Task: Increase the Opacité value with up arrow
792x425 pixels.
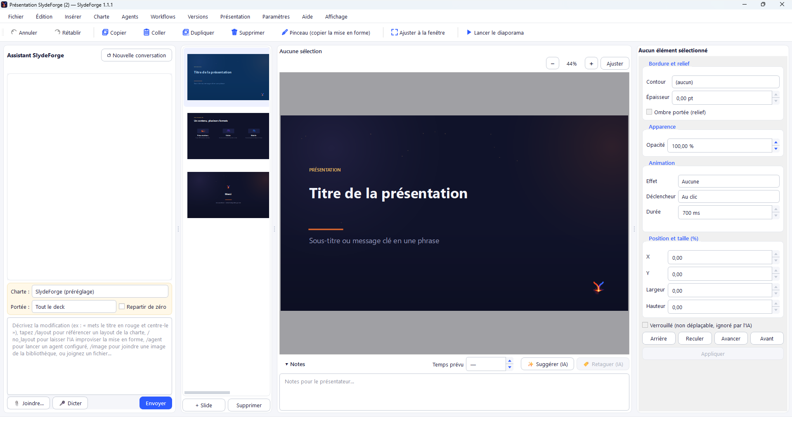Action: (776, 142)
